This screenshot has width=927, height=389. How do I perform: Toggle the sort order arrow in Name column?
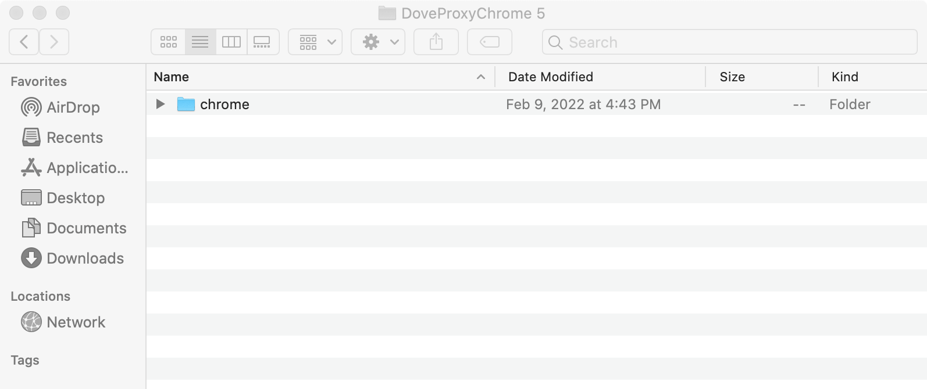(481, 77)
